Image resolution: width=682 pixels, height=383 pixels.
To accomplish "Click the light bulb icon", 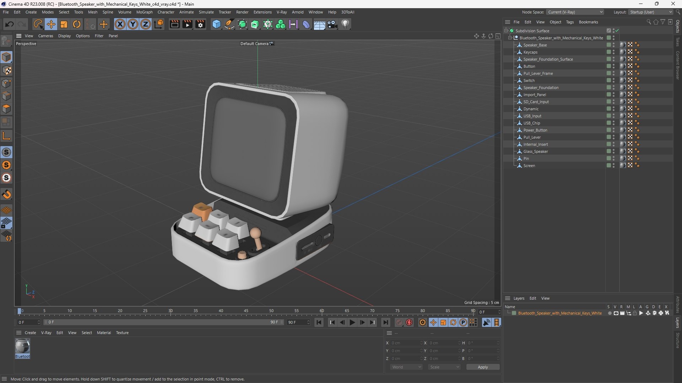I will 345,24.
